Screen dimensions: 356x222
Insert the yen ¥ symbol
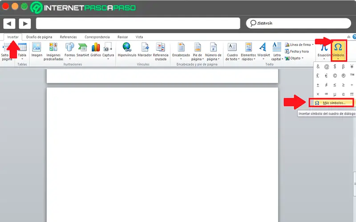coord(352,67)
